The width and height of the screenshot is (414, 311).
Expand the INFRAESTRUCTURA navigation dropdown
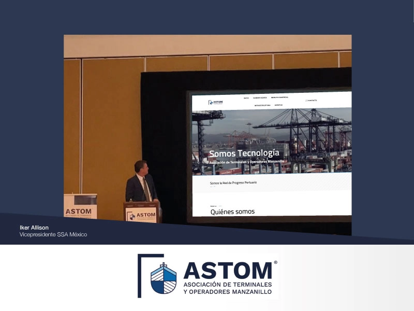click(x=262, y=105)
